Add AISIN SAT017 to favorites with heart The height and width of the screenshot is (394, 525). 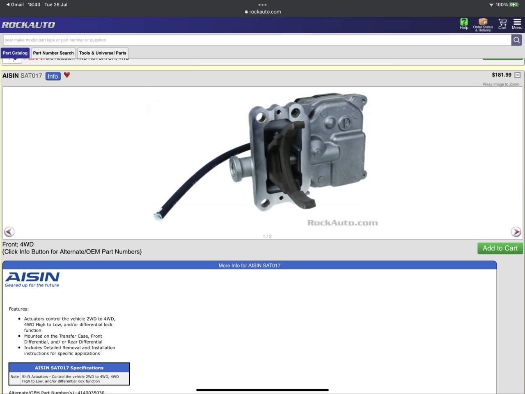(x=67, y=75)
